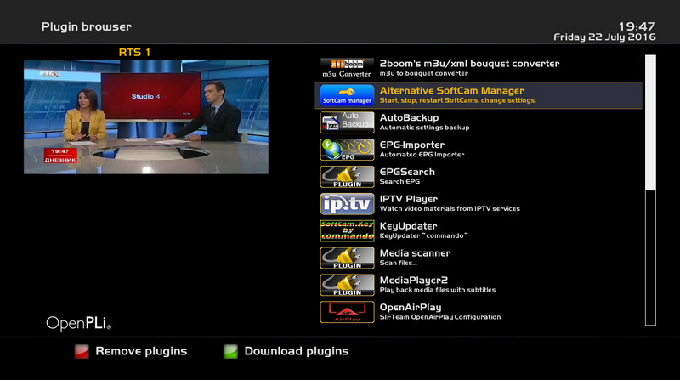Click "Play back media files with subtitles"
The height and width of the screenshot is (380, 680).
438,290
